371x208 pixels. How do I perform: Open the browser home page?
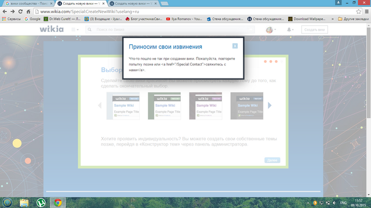[28, 12]
